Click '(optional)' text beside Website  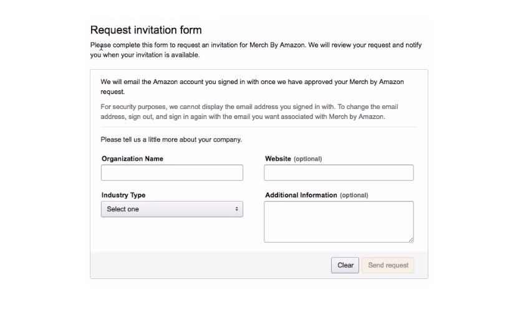pos(307,159)
